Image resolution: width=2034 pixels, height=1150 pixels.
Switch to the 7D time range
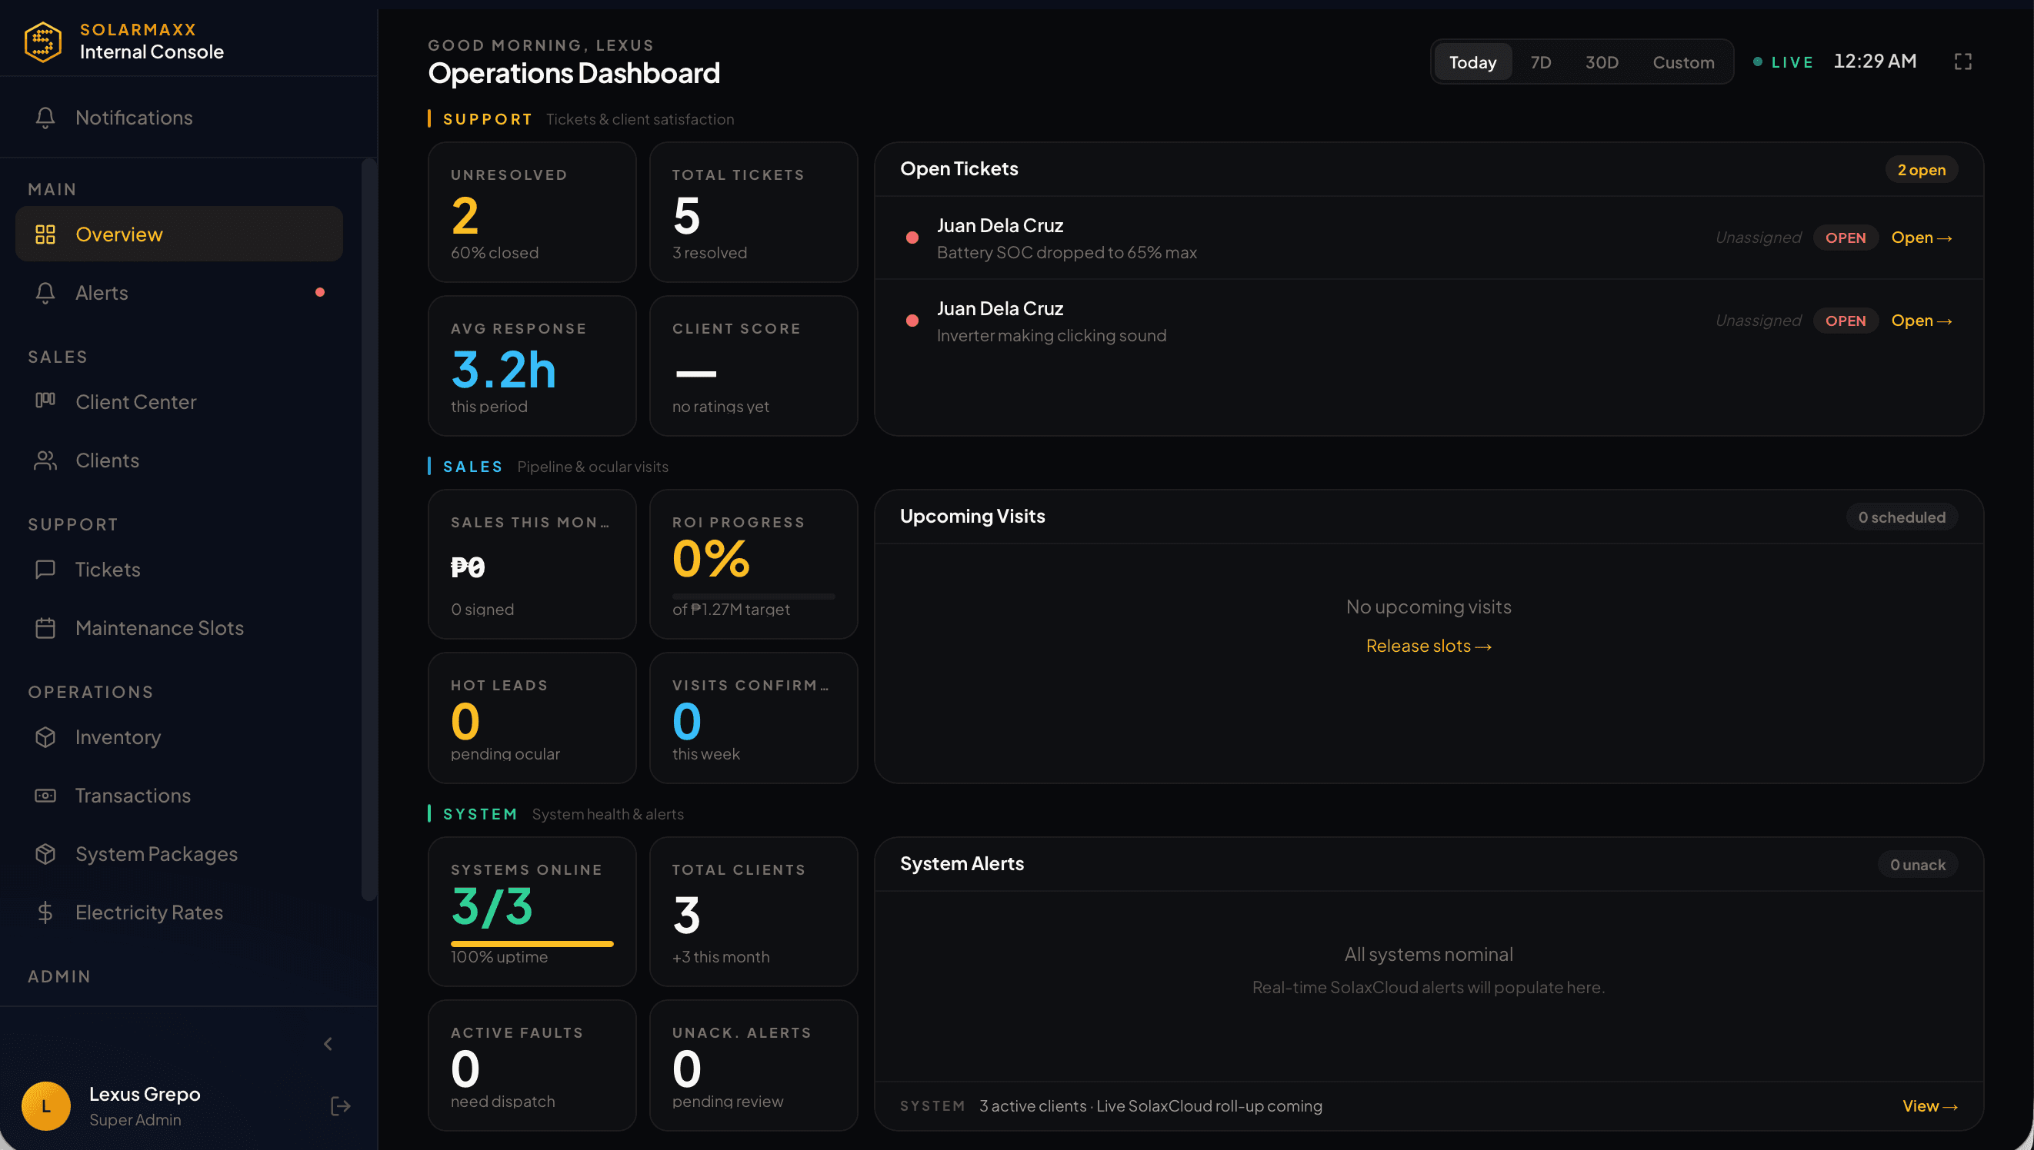coord(1540,61)
